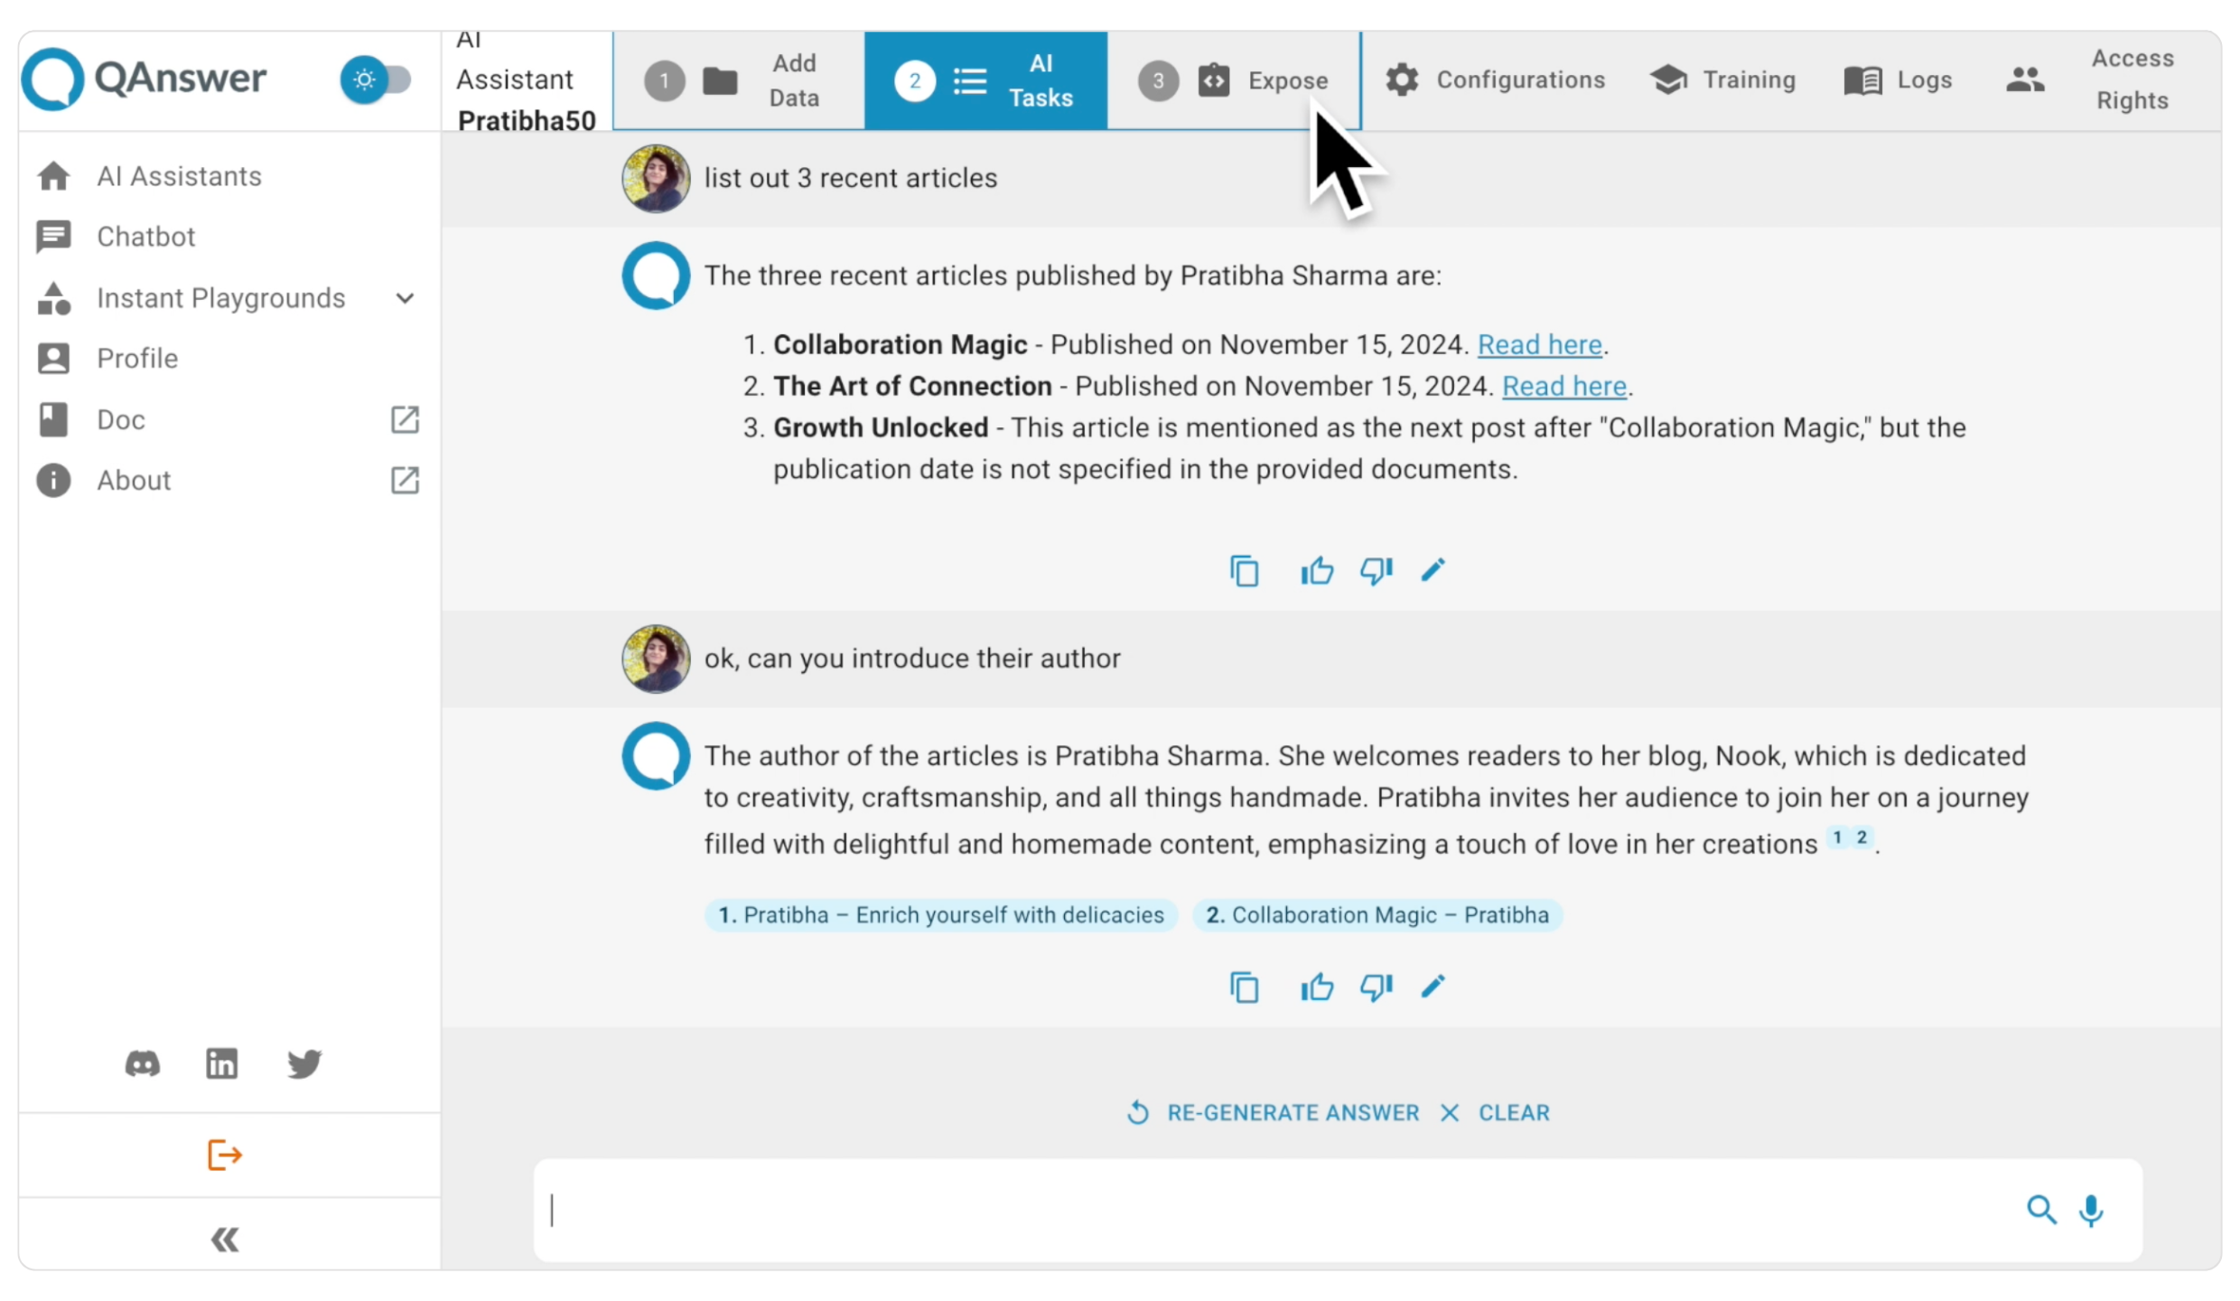Thumbs up the author introduction answer
Screen dimensions: 2240x1301
1316,987
